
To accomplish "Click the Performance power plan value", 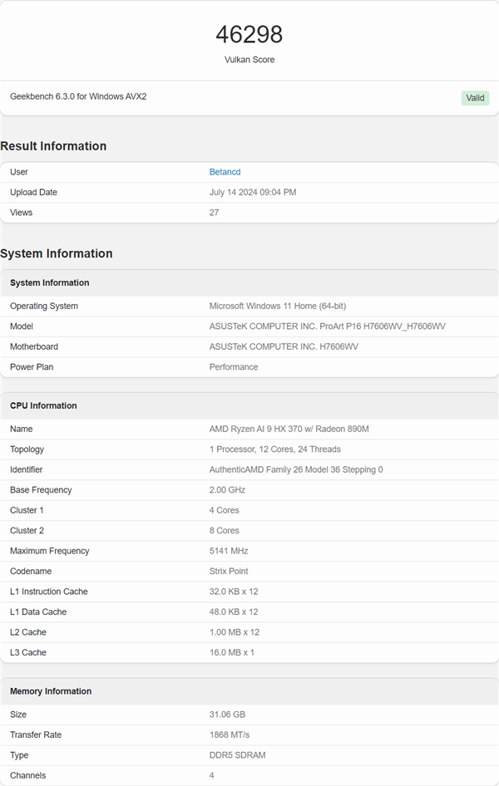I will [234, 367].
